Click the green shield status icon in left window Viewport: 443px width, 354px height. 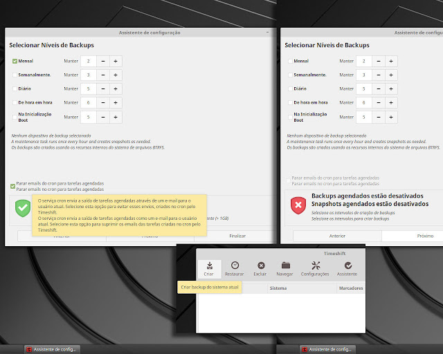click(x=23, y=208)
